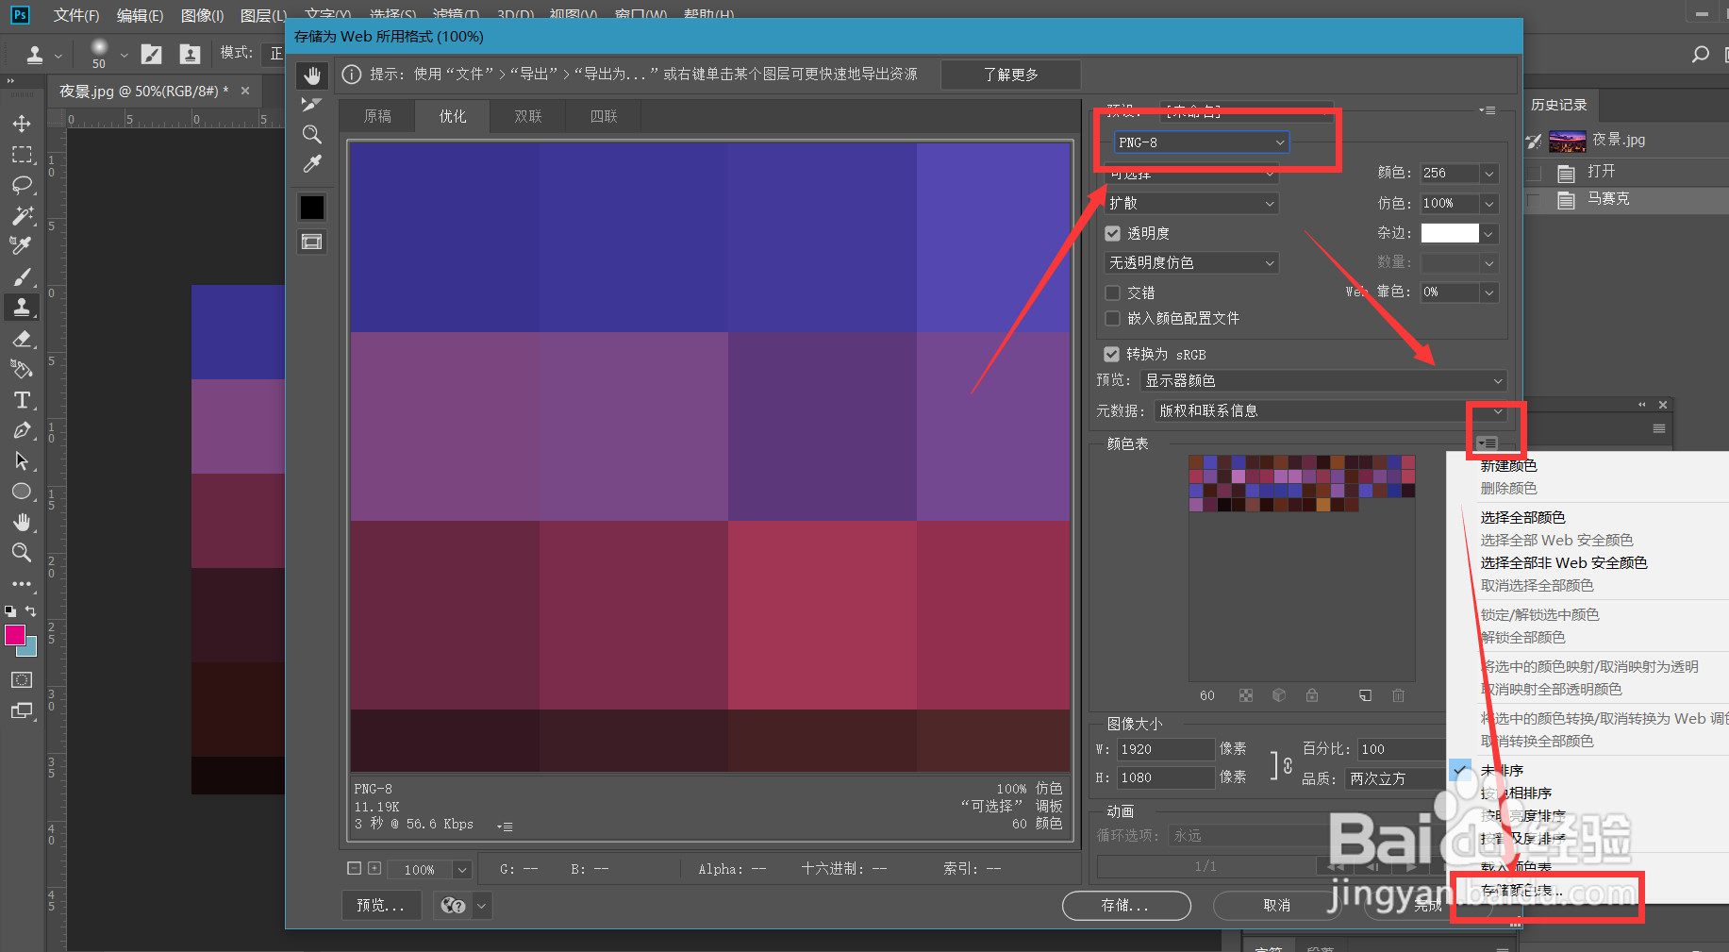Select the Brush tool in main toolbar
The height and width of the screenshot is (952, 1729).
pos(22,276)
